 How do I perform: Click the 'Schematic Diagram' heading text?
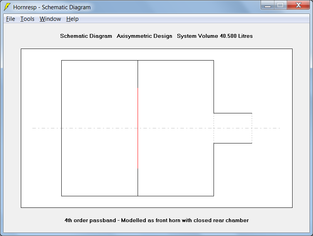click(x=86, y=36)
